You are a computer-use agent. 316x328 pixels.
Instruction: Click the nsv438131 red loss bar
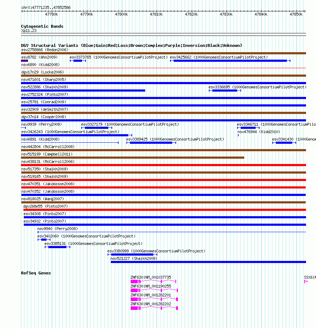coord(163,165)
